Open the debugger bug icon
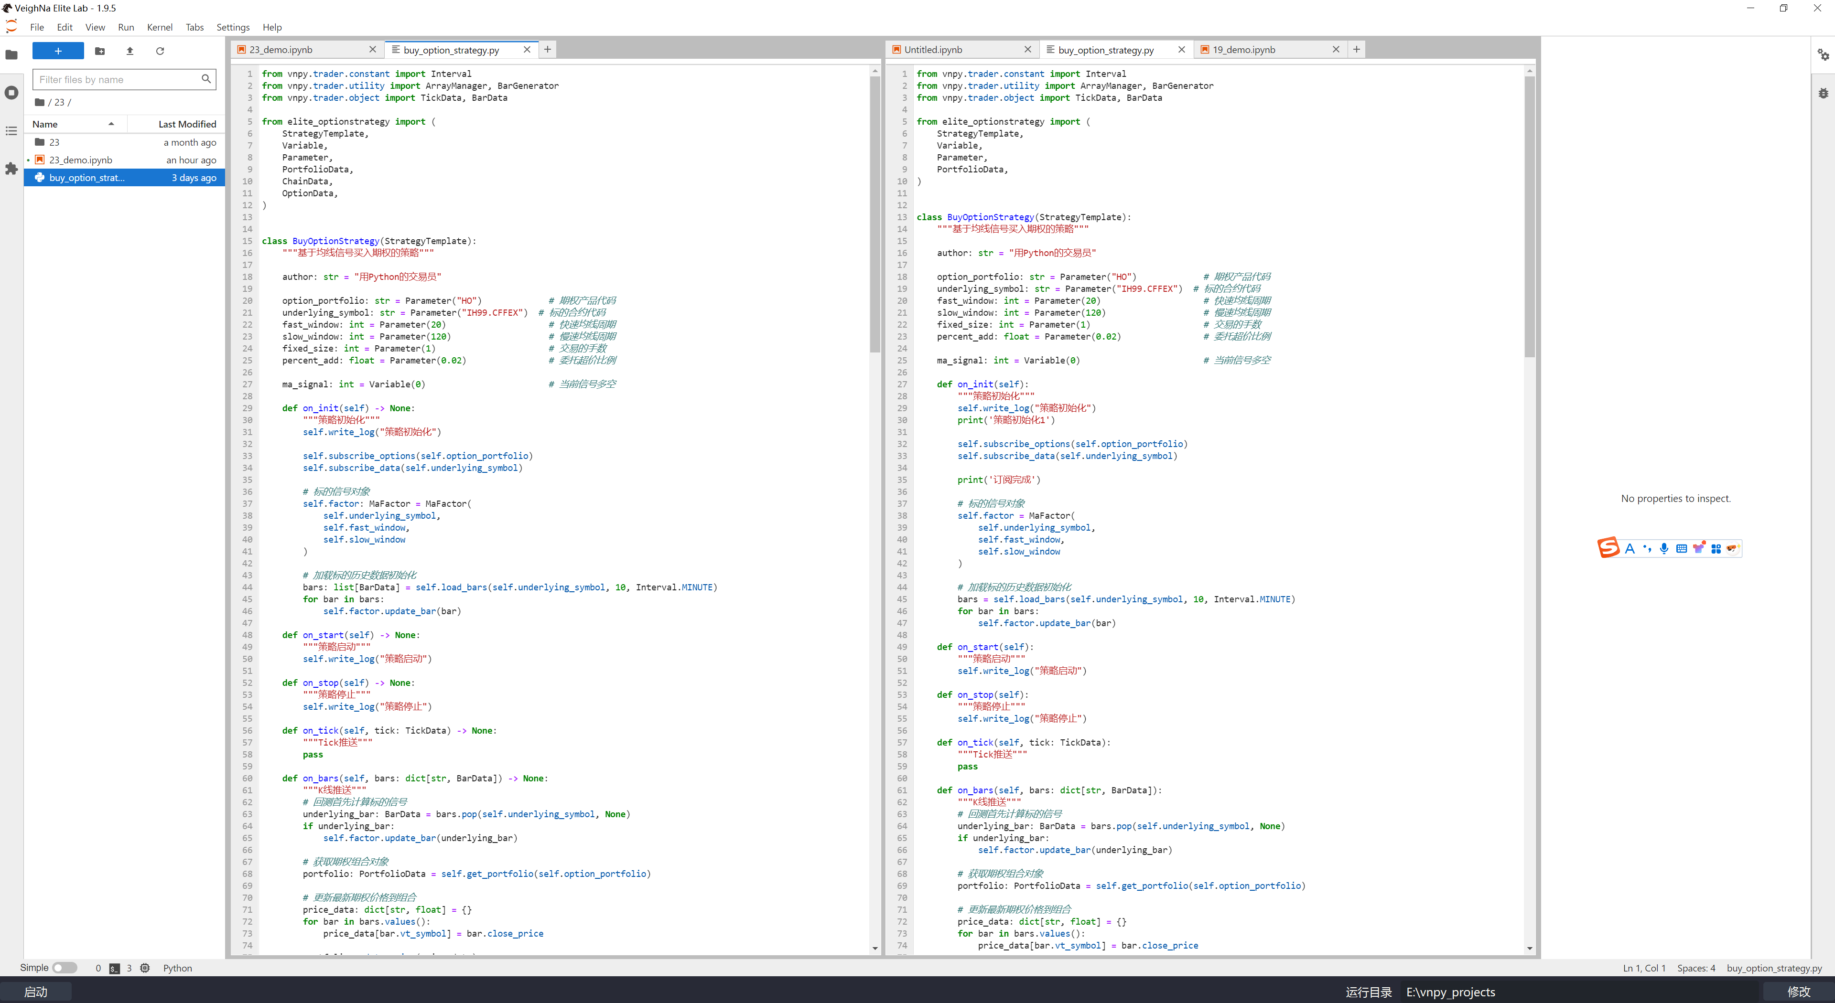The height and width of the screenshot is (1003, 1835). pos(1823,93)
